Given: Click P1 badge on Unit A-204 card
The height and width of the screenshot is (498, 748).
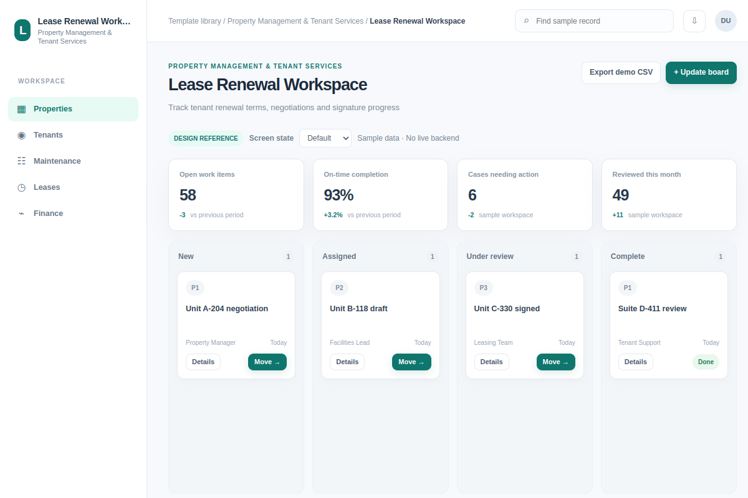Looking at the screenshot, I should coord(195,288).
